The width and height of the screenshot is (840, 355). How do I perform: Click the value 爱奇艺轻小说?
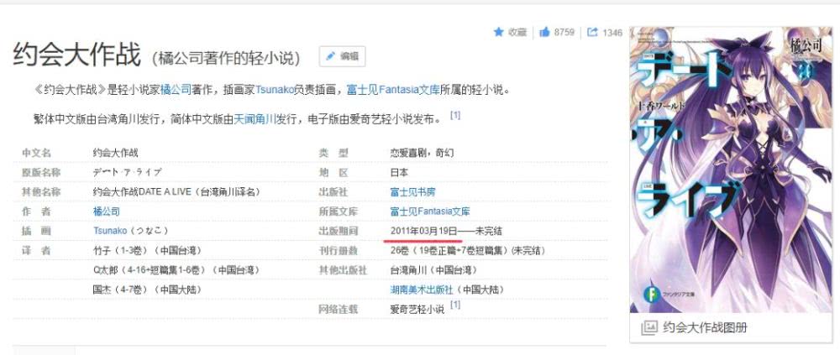[417, 309]
